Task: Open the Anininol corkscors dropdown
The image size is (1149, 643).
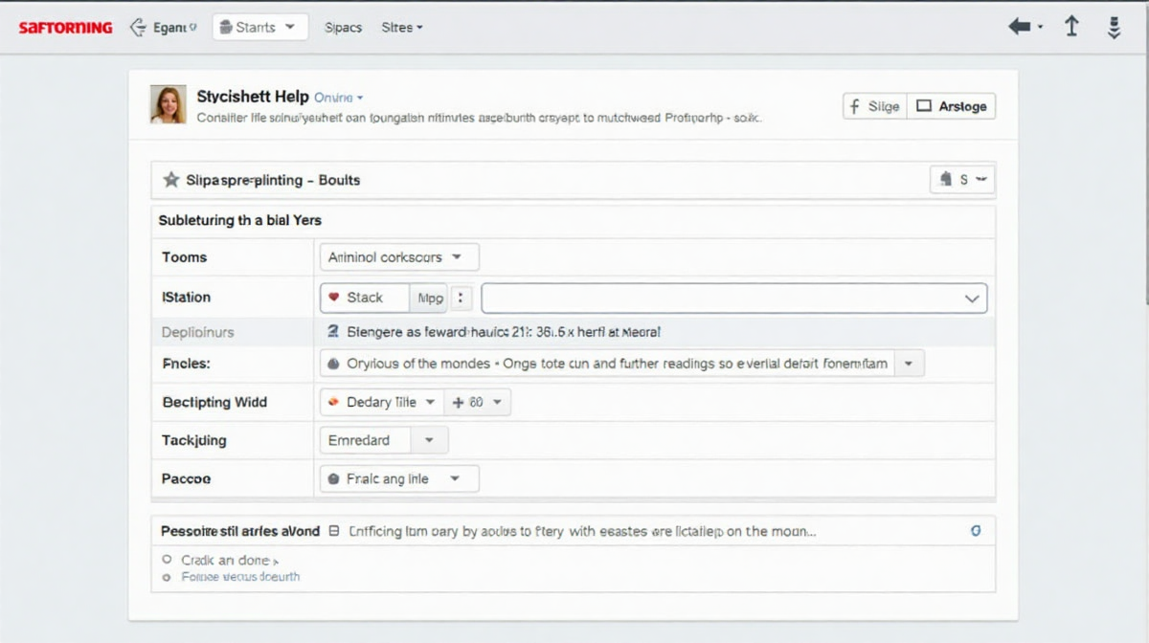Action: [397, 257]
